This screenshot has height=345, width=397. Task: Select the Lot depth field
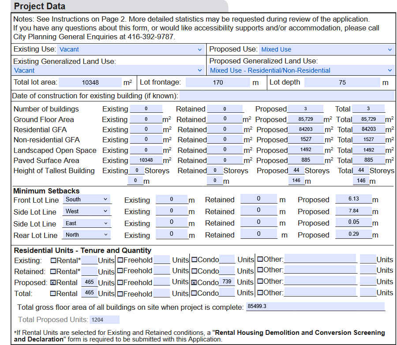click(342, 82)
